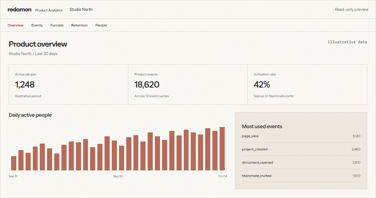
Task: Select the document_opened event row
Action: pyautogui.click(x=301, y=163)
